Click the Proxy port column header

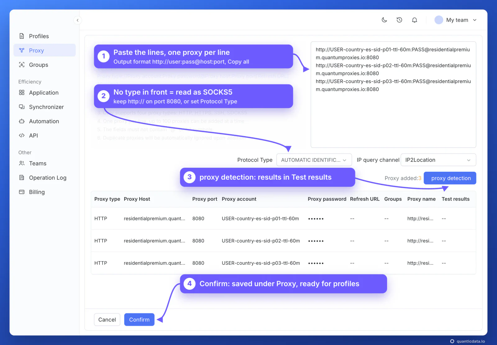pyautogui.click(x=205, y=199)
